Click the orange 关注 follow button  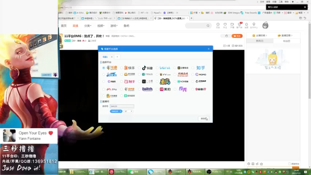pyautogui.click(x=237, y=36)
